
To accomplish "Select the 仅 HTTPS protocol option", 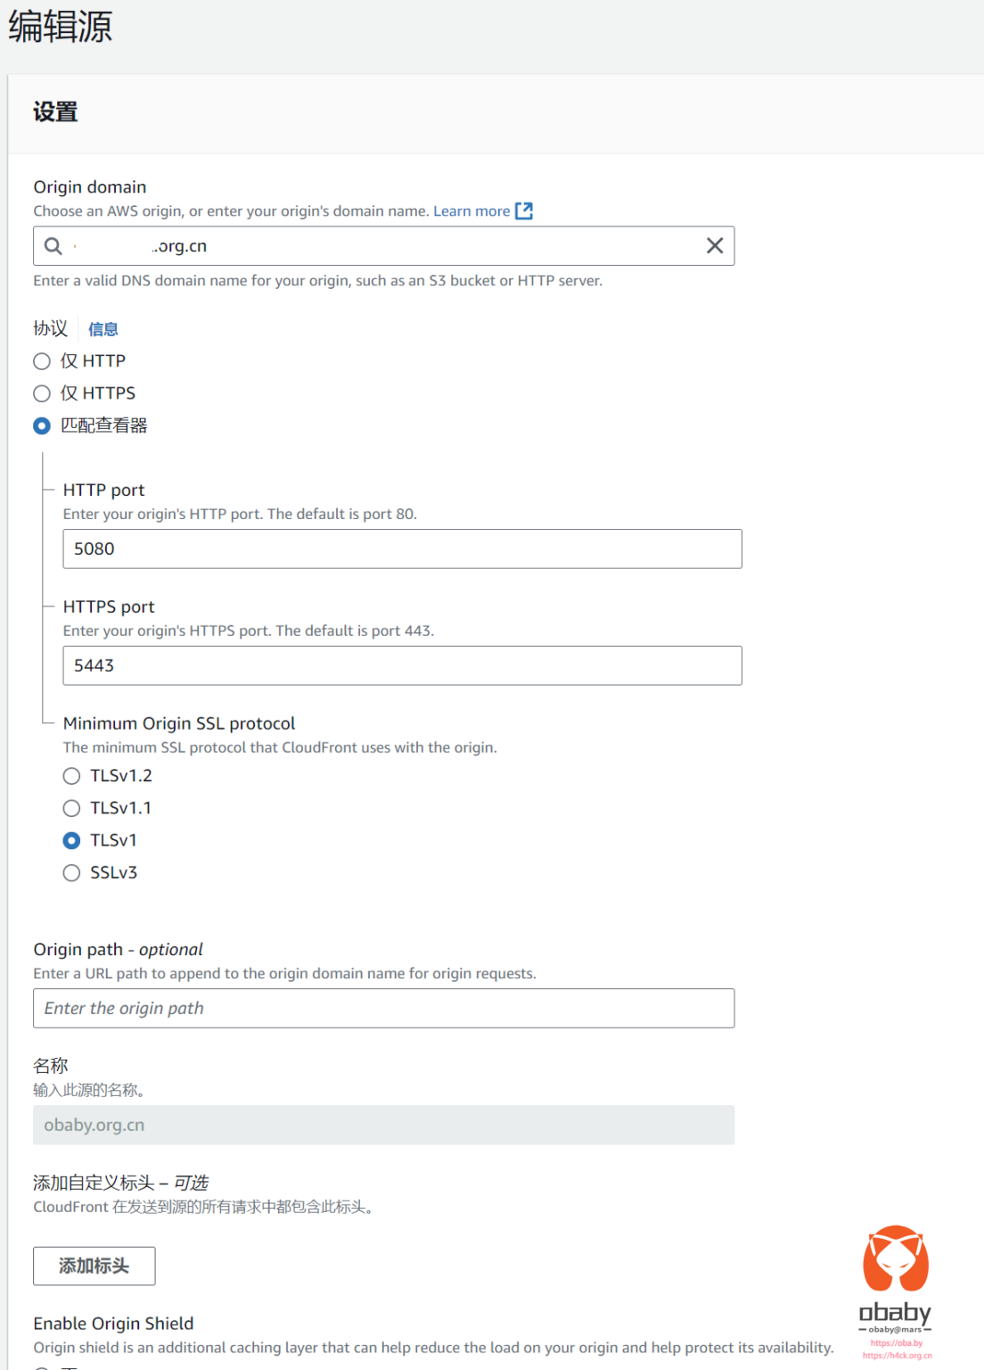I will [41, 393].
